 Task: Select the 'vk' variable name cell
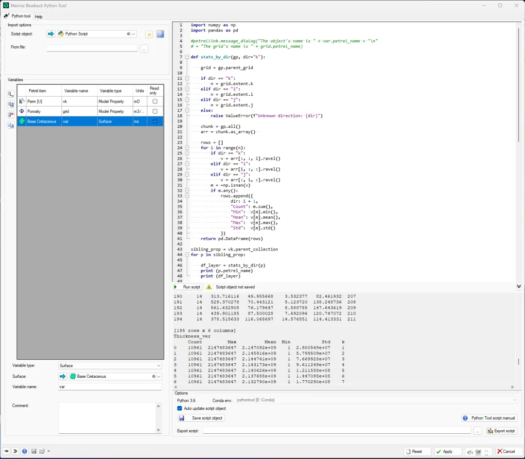[x=79, y=101]
